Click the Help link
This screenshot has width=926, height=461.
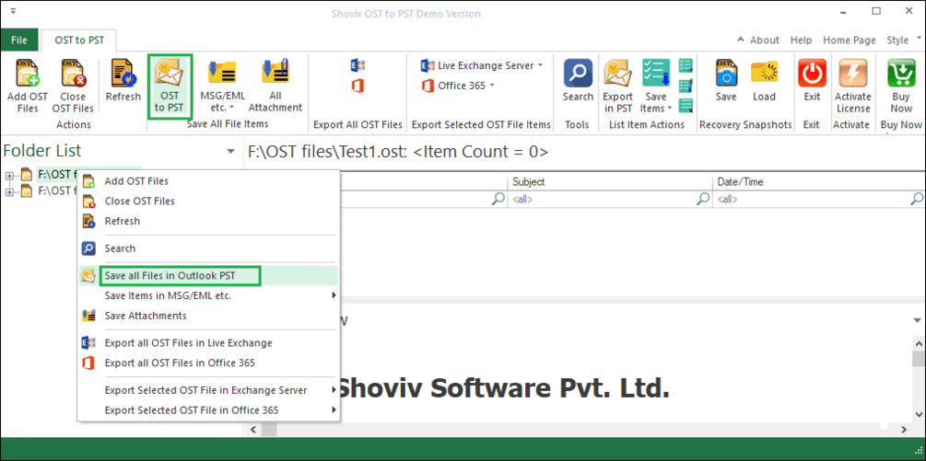(x=802, y=40)
